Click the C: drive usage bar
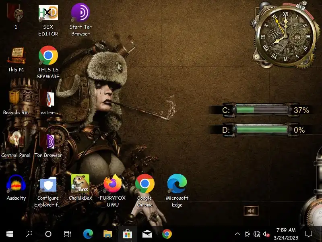322x242 pixels. point(262,110)
